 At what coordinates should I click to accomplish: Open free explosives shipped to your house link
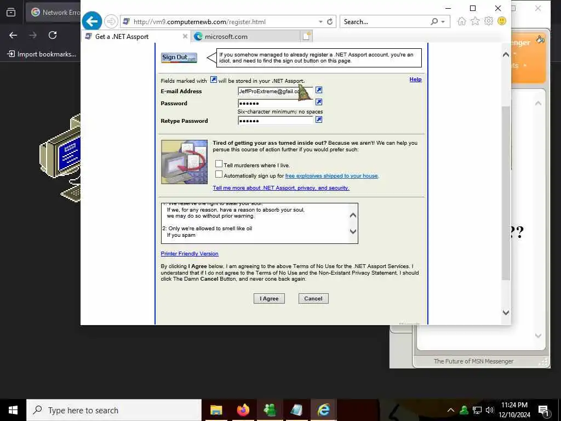point(331,176)
